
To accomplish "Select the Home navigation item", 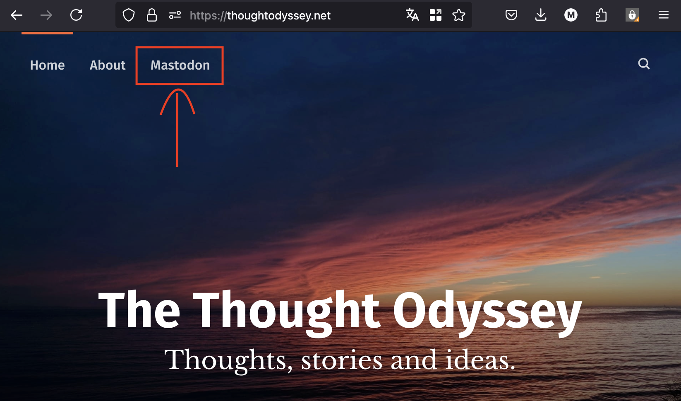I will tap(47, 65).
